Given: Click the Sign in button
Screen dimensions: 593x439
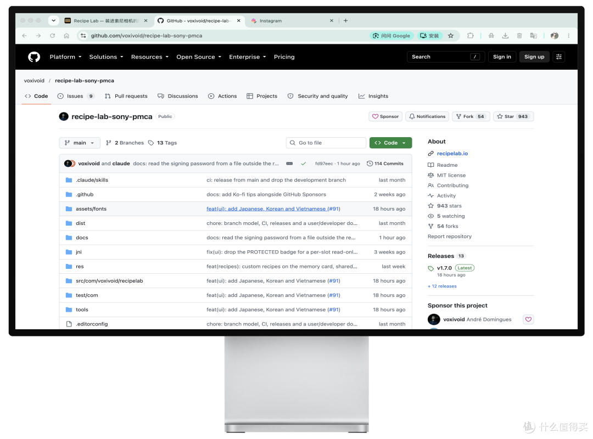Looking at the screenshot, I should [x=502, y=57].
